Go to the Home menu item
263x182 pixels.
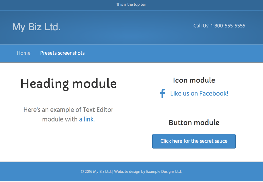pyautogui.click(x=24, y=53)
